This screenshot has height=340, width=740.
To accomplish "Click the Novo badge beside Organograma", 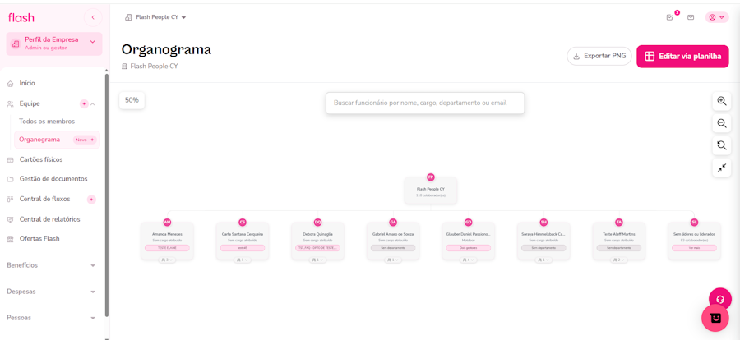I will click(85, 140).
